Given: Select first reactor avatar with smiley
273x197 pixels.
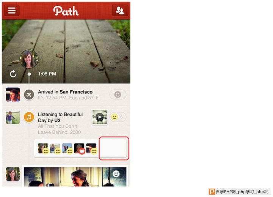Looking at the screenshot, I should pyautogui.click(x=43, y=148).
